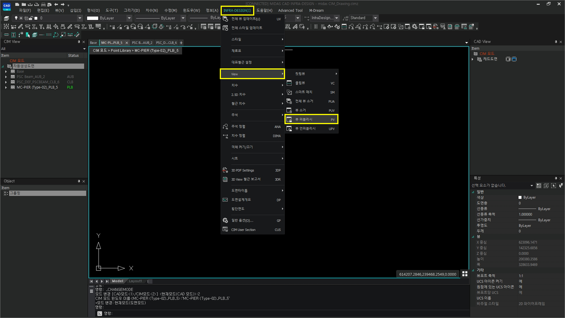
Task: Expand the PSC_DEF_PSCBEAM_CLB_6 tree item
Action: [x=6, y=82]
